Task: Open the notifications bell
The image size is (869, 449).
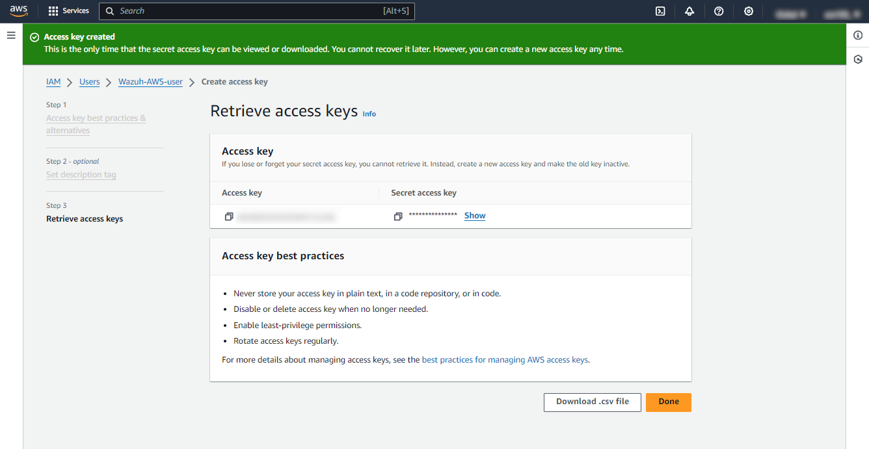Action: [689, 11]
